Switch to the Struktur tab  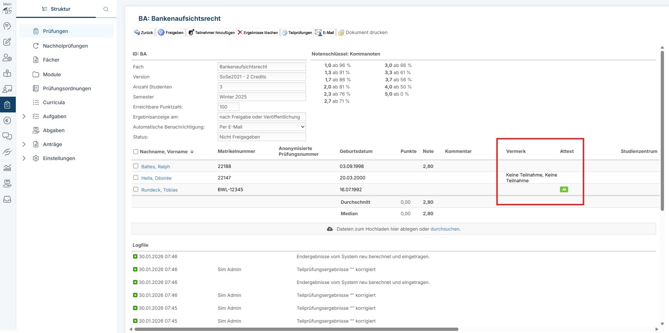pos(56,9)
